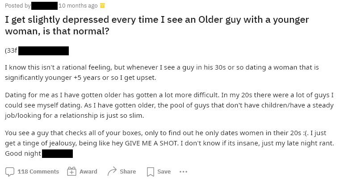Click the '(33f' text in post body
340x182 pixels.
pyautogui.click(x=11, y=50)
